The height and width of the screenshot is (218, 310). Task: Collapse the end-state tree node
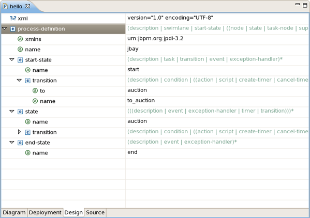(12, 142)
